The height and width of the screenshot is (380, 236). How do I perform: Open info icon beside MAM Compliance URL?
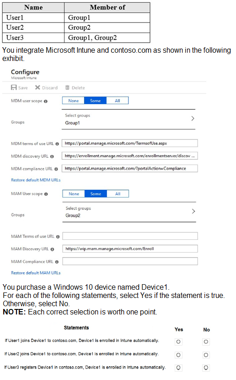[x=57, y=262]
